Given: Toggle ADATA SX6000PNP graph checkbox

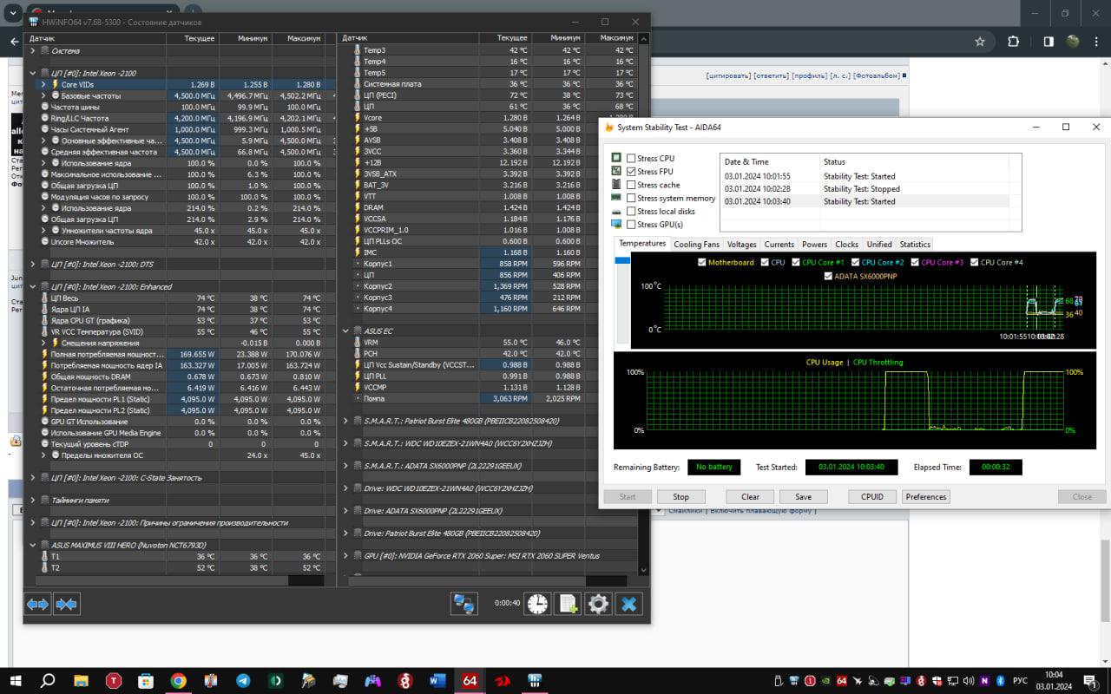Looking at the screenshot, I should point(828,276).
